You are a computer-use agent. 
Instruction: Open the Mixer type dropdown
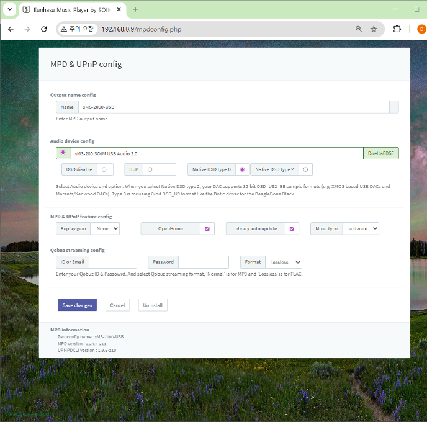361,228
